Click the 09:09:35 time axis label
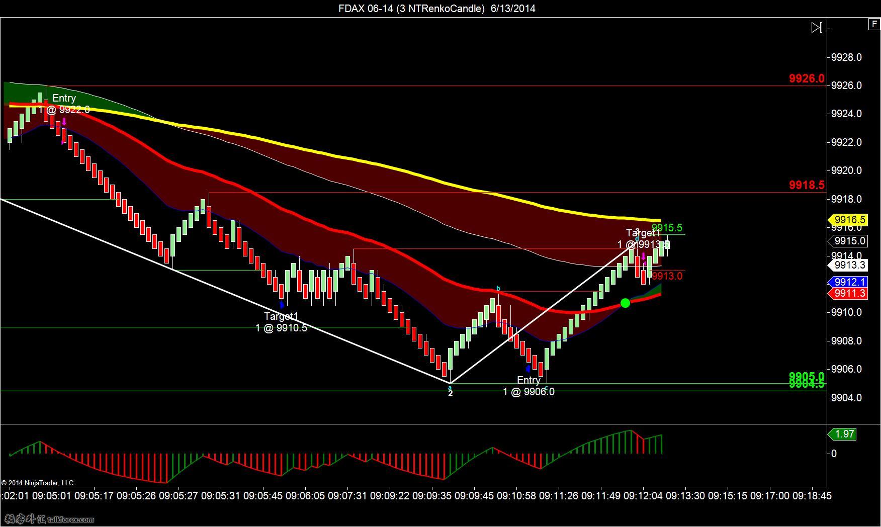The width and height of the screenshot is (881, 527). pyautogui.click(x=432, y=496)
